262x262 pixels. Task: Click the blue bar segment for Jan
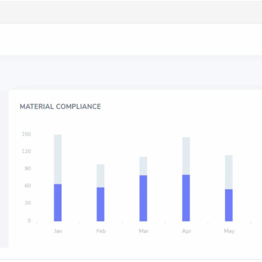[x=58, y=203]
